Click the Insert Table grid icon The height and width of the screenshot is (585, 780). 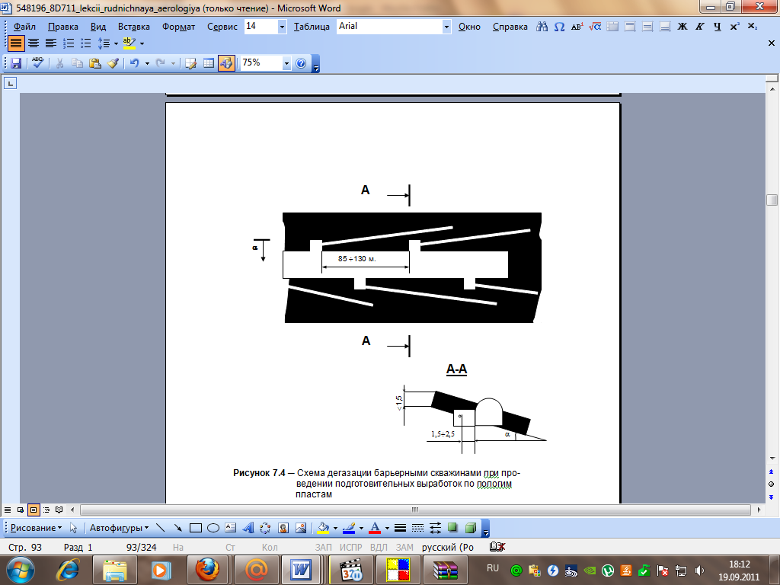[209, 63]
